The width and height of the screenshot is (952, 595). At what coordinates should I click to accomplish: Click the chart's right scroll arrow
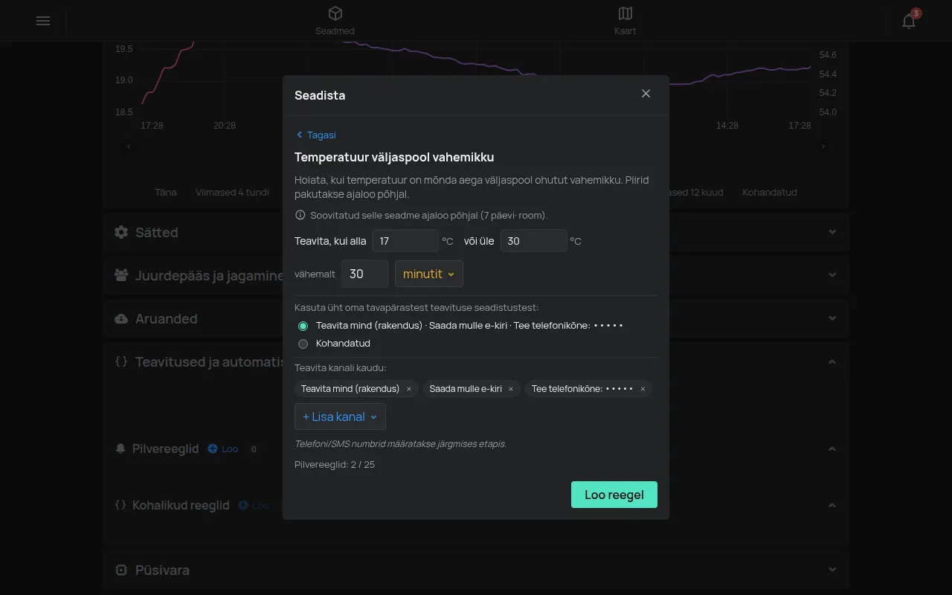(x=823, y=147)
